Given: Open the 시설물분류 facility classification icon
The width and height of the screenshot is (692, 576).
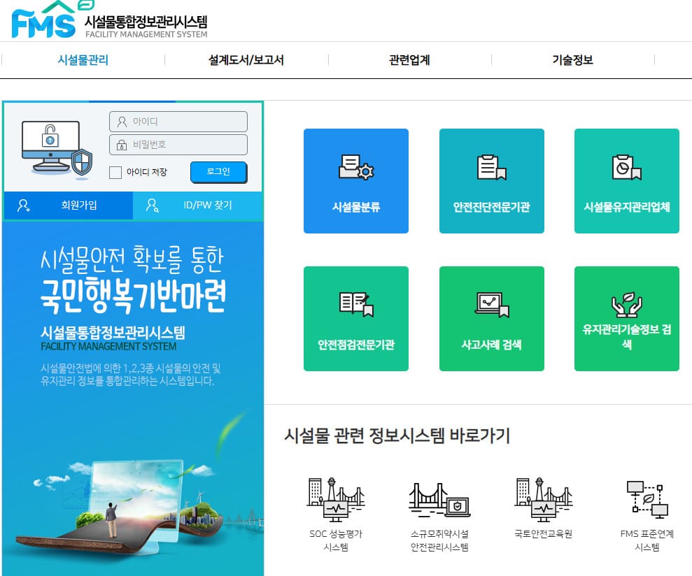Looking at the screenshot, I should pyautogui.click(x=355, y=180).
